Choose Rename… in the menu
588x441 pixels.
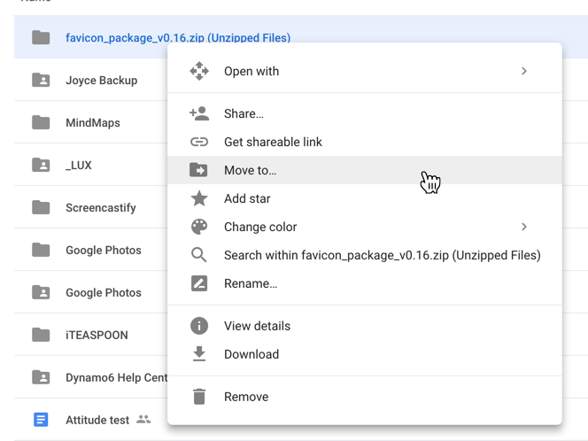click(x=365, y=283)
